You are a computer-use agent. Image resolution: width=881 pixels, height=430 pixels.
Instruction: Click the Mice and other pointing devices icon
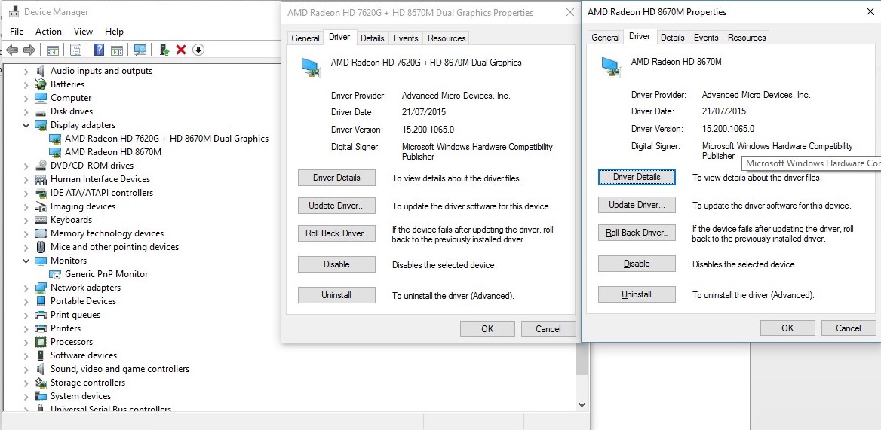(x=41, y=247)
